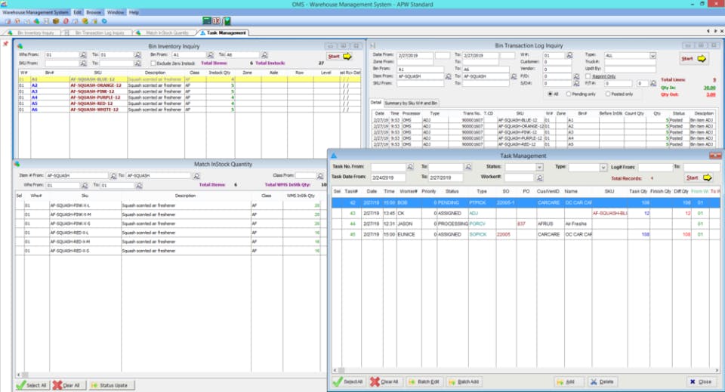Click lookup icon beside Match InStock Item # field

click(113, 175)
